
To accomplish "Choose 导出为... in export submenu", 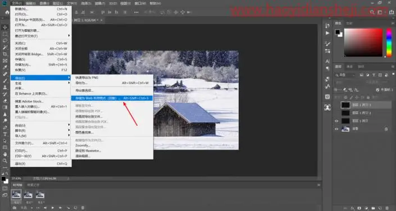I will [112, 83].
